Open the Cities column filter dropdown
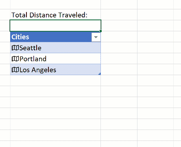 pos(96,37)
